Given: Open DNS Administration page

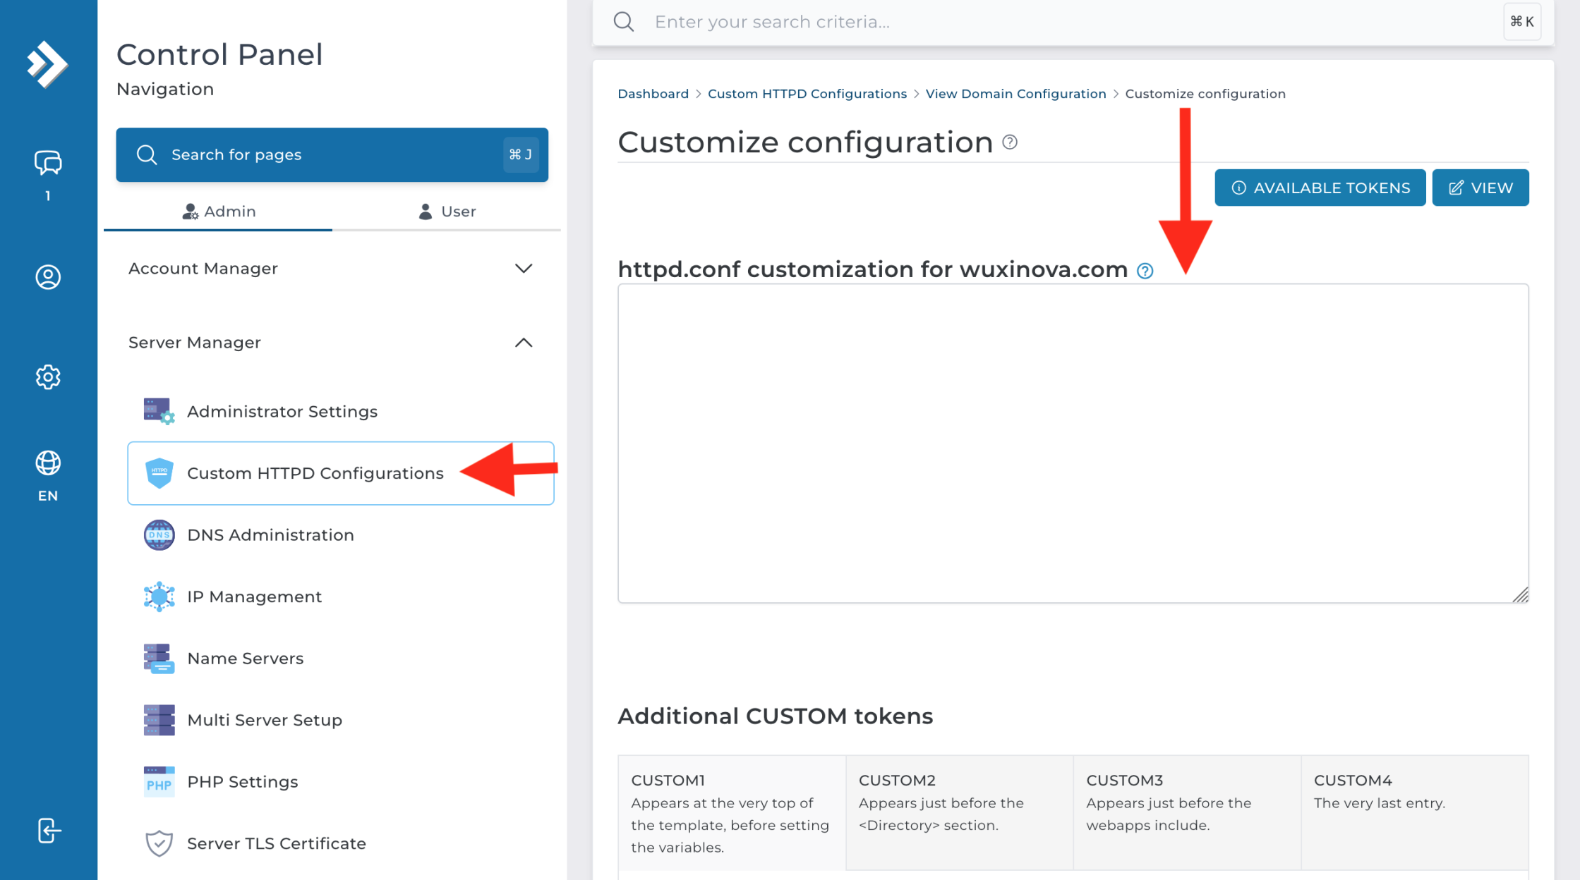Looking at the screenshot, I should pos(341,535).
